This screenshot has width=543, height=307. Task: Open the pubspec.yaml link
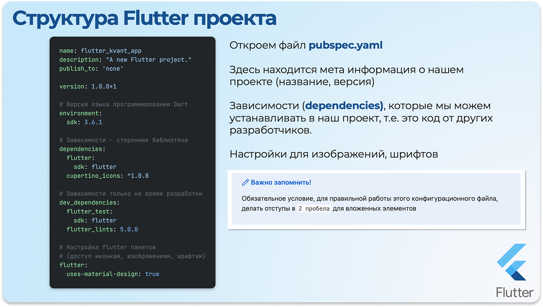(346, 45)
